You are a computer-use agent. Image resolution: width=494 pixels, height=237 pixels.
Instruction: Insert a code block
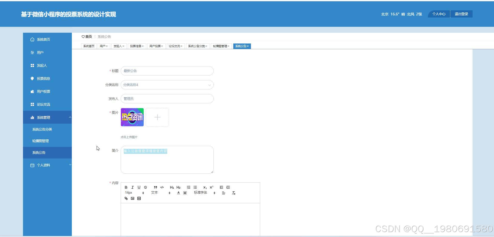click(162, 187)
